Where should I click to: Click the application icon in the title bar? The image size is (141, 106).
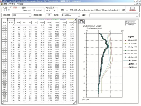click(x=1, y=1)
